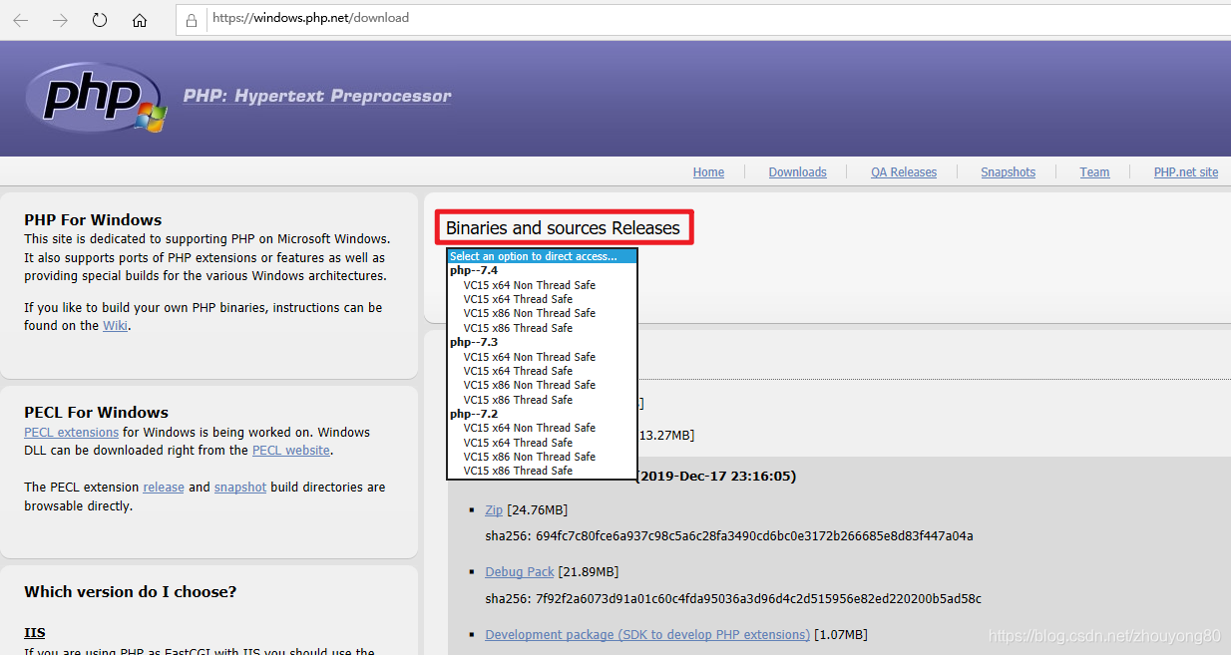Click the 'PECL For Windows' heading
Image resolution: width=1231 pixels, height=655 pixels.
[96, 413]
